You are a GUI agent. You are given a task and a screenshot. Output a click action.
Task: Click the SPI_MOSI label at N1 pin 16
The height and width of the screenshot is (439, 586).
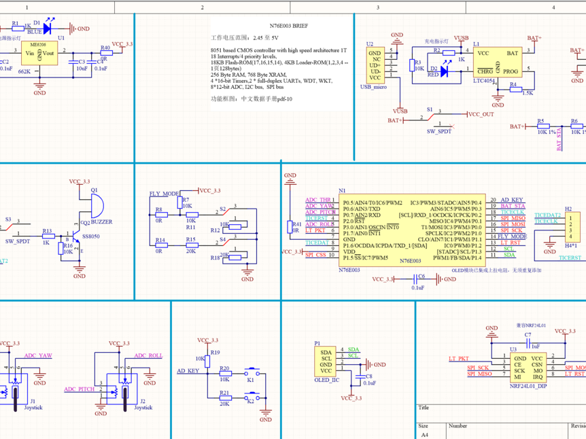point(513,224)
